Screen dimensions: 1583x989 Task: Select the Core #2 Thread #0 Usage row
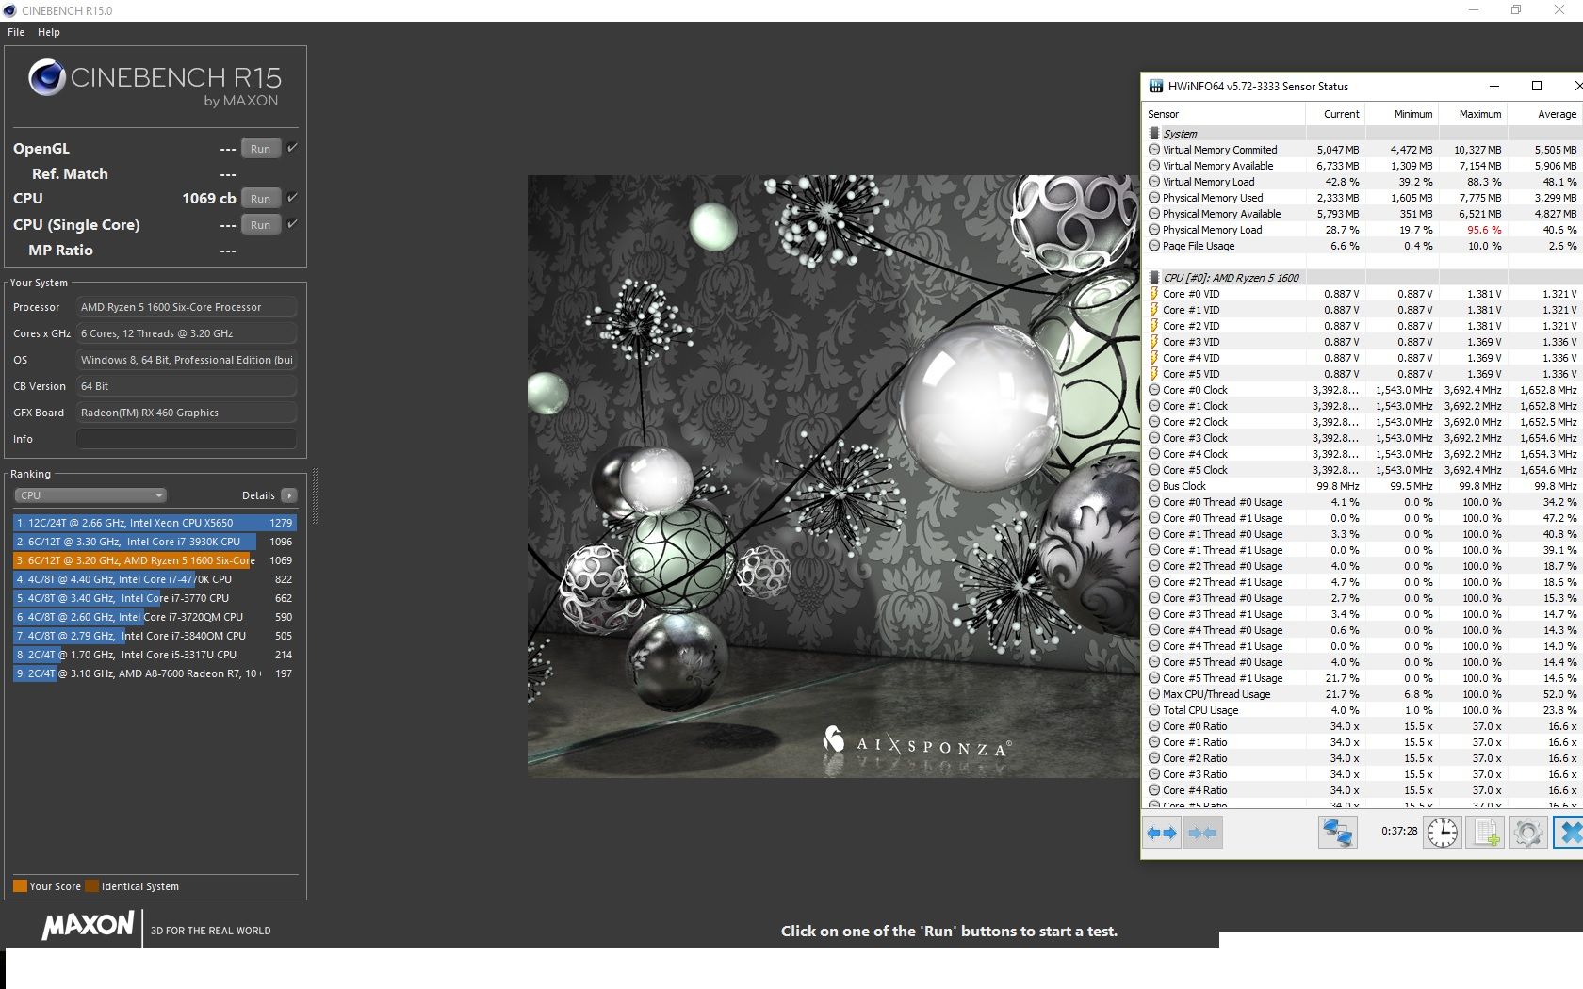click(1363, 566)
